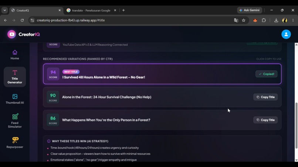
Task: Click the scrollbar up arrow
Action: (296, 44)
